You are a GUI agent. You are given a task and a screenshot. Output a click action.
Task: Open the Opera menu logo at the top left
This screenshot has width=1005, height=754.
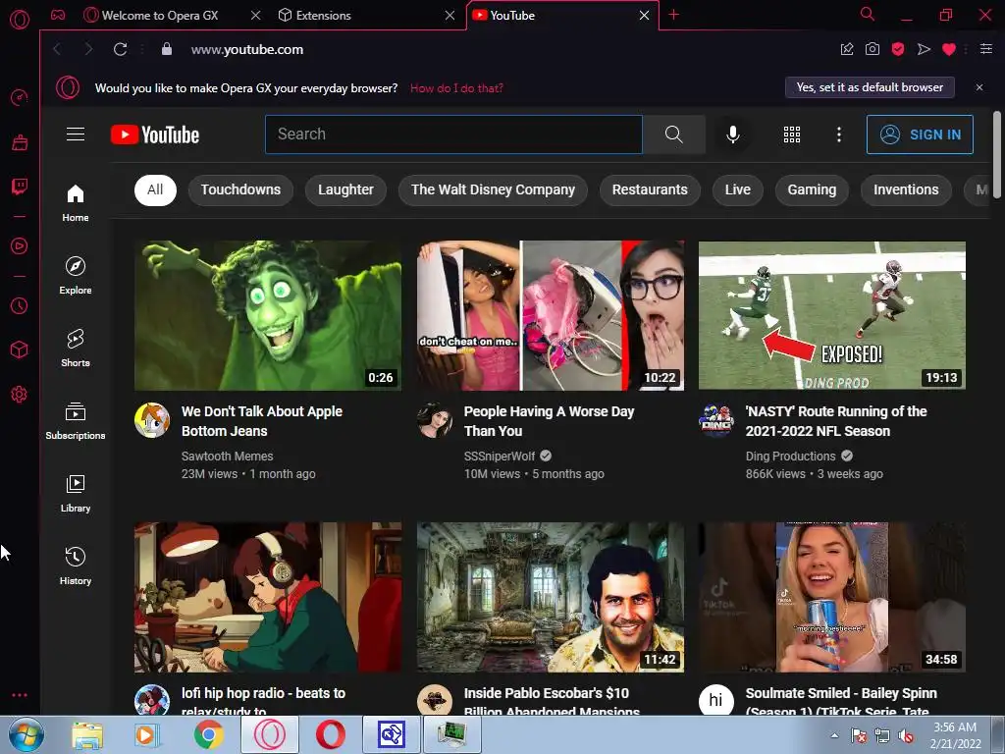20,20
